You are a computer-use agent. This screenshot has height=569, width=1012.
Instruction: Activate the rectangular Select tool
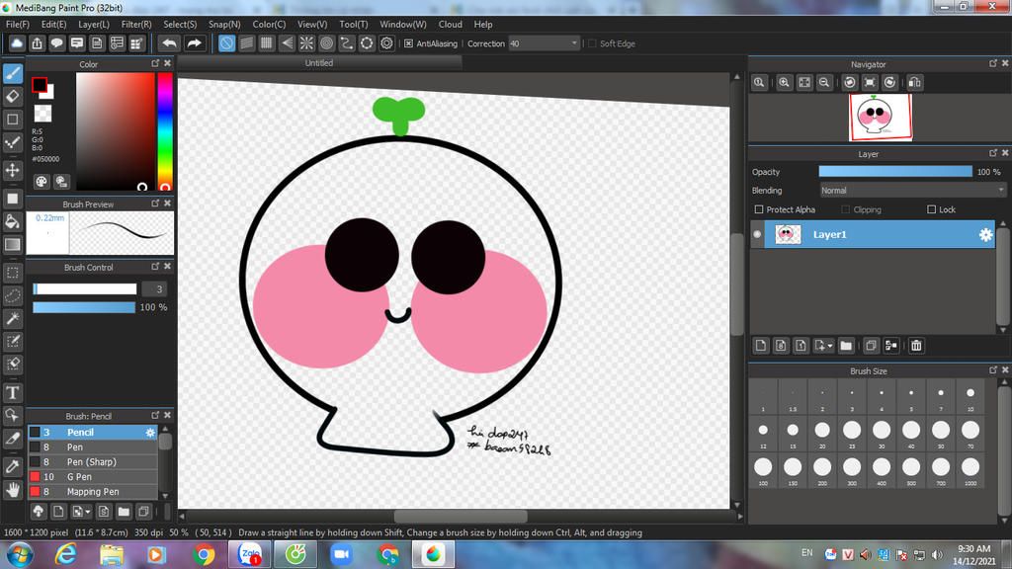pyautogui.click(x=13, y=273)
